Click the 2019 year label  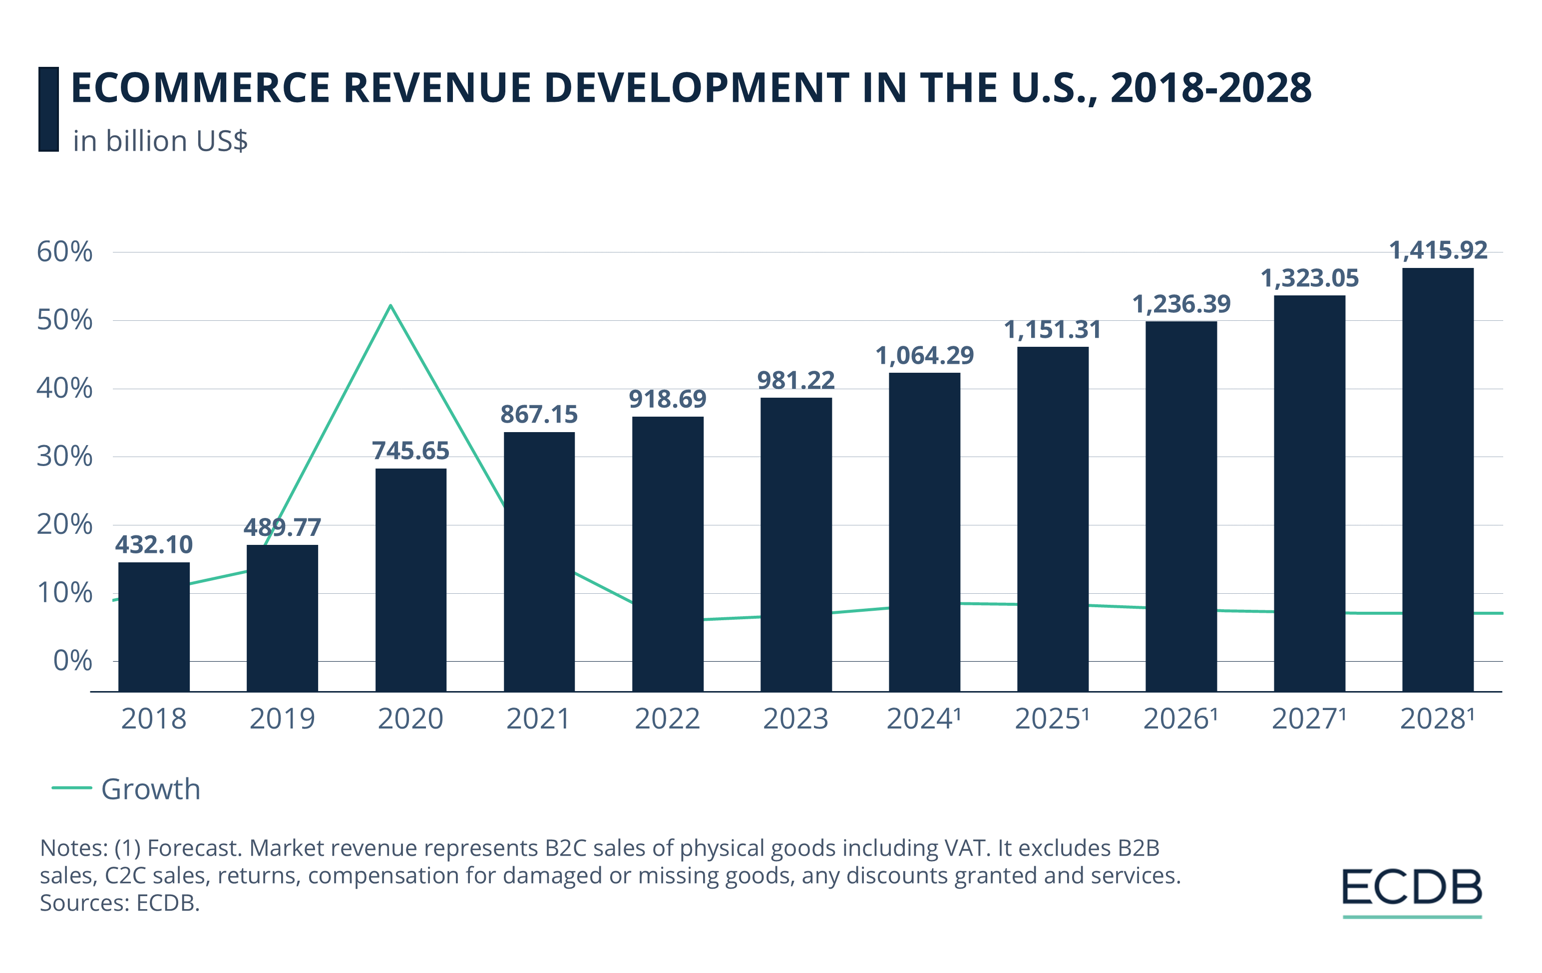[x=283, y=719]
